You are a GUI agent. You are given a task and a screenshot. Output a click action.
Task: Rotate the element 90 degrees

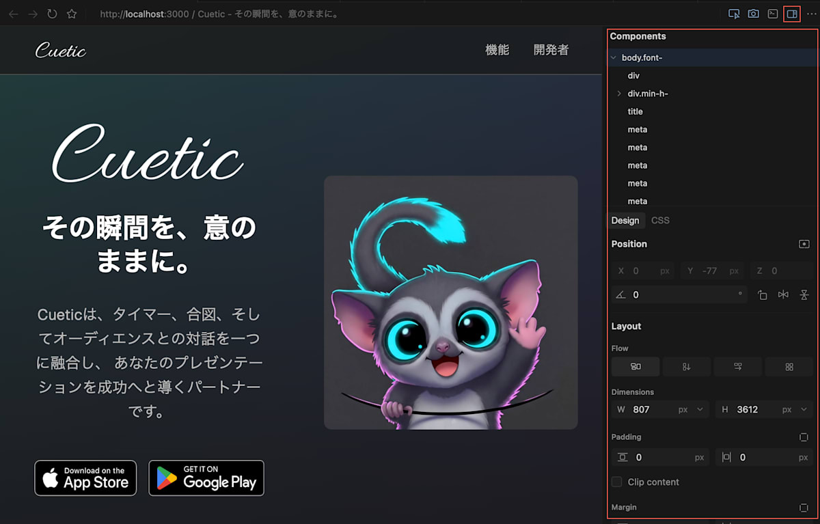[x=763, y=295]
